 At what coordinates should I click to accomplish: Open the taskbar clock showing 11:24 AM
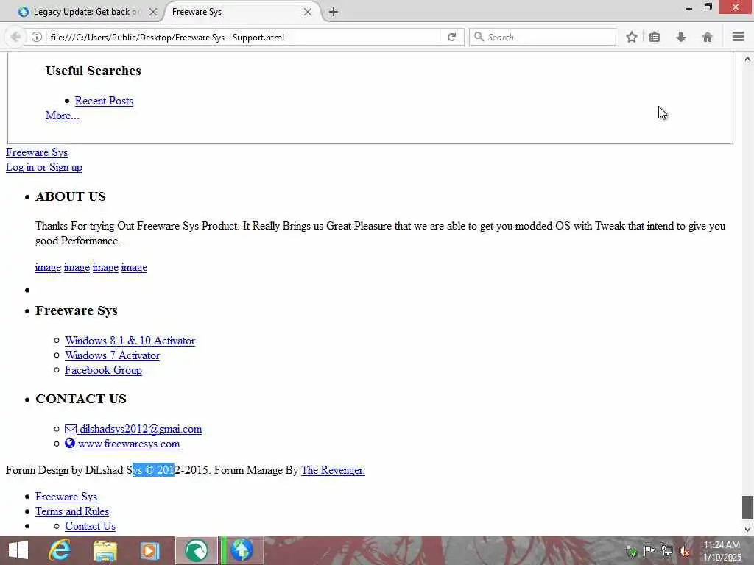tap(722, 551)
